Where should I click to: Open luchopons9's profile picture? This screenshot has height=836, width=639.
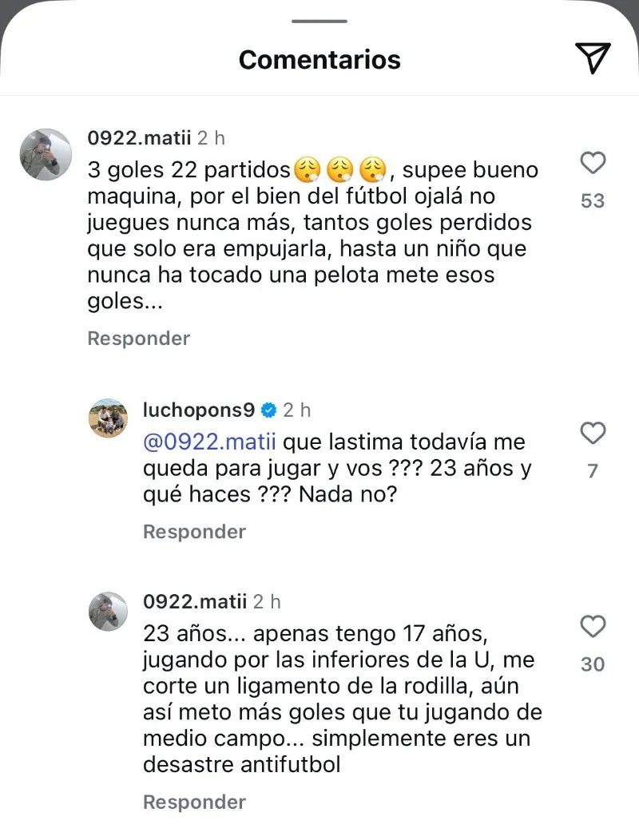(108, 418)
